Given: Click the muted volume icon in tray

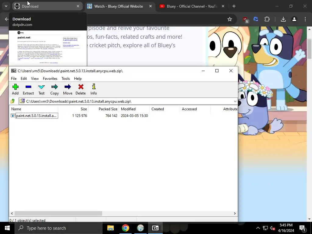Looking at the screenshot, I should click(x=273, y=228).
